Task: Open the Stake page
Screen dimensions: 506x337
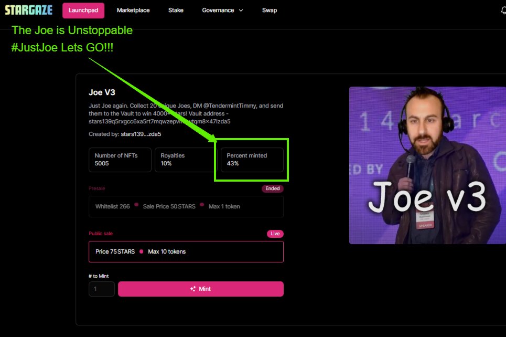Action: (x=176, y=10)
